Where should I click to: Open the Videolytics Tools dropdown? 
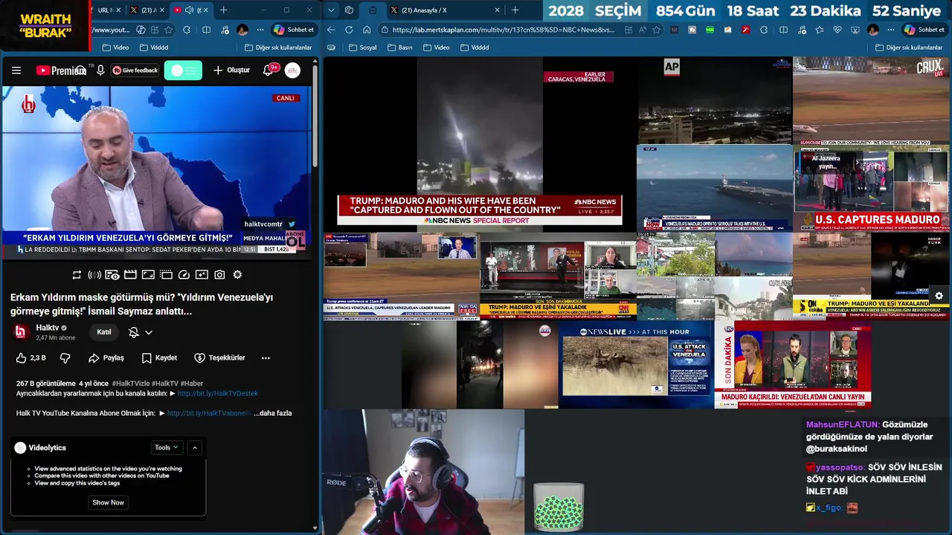pos(166,447)
